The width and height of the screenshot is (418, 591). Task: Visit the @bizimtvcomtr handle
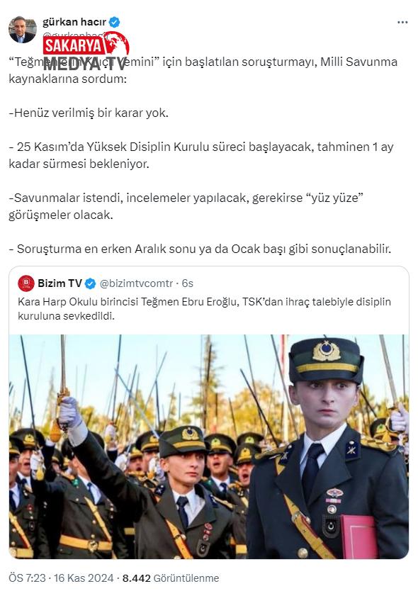click(x=136, y=283)
